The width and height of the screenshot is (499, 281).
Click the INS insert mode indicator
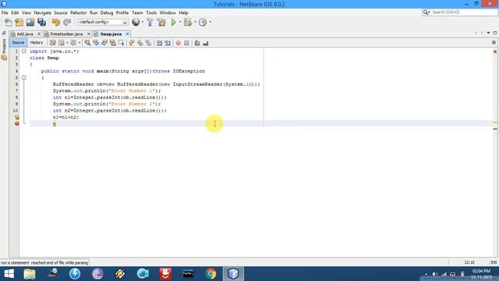pos(494,262)
